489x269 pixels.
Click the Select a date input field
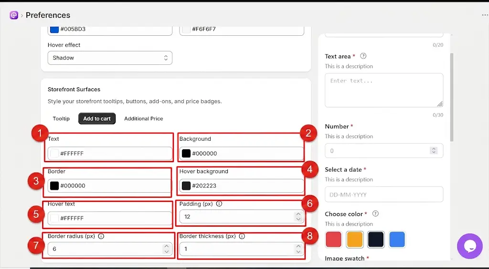tap(384, 195)
